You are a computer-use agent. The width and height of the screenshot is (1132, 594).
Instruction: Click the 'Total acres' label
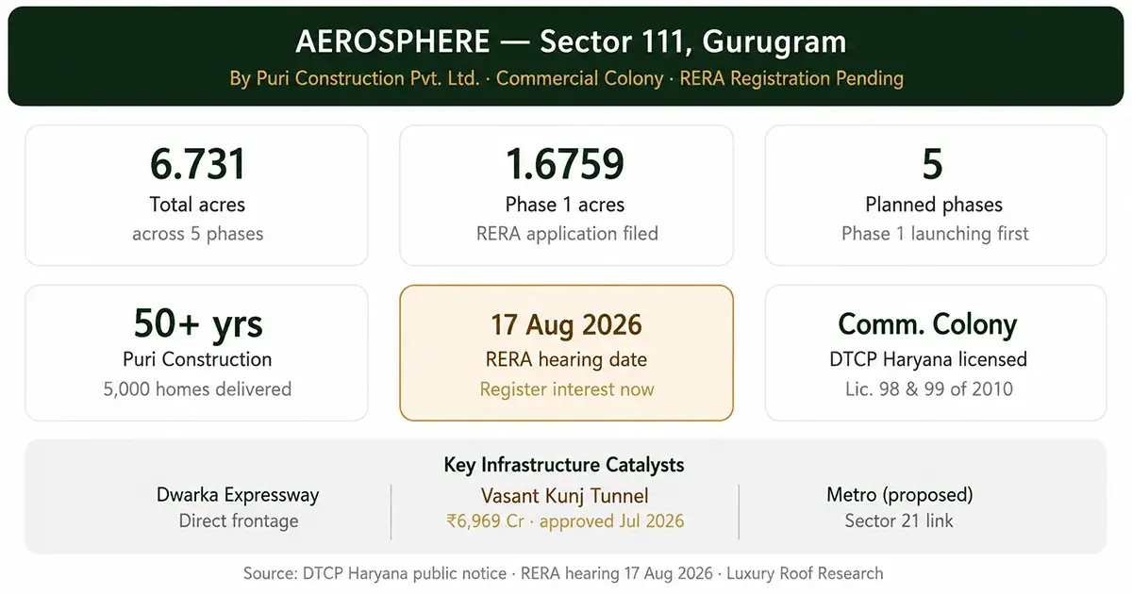click(x=197, y=205)
